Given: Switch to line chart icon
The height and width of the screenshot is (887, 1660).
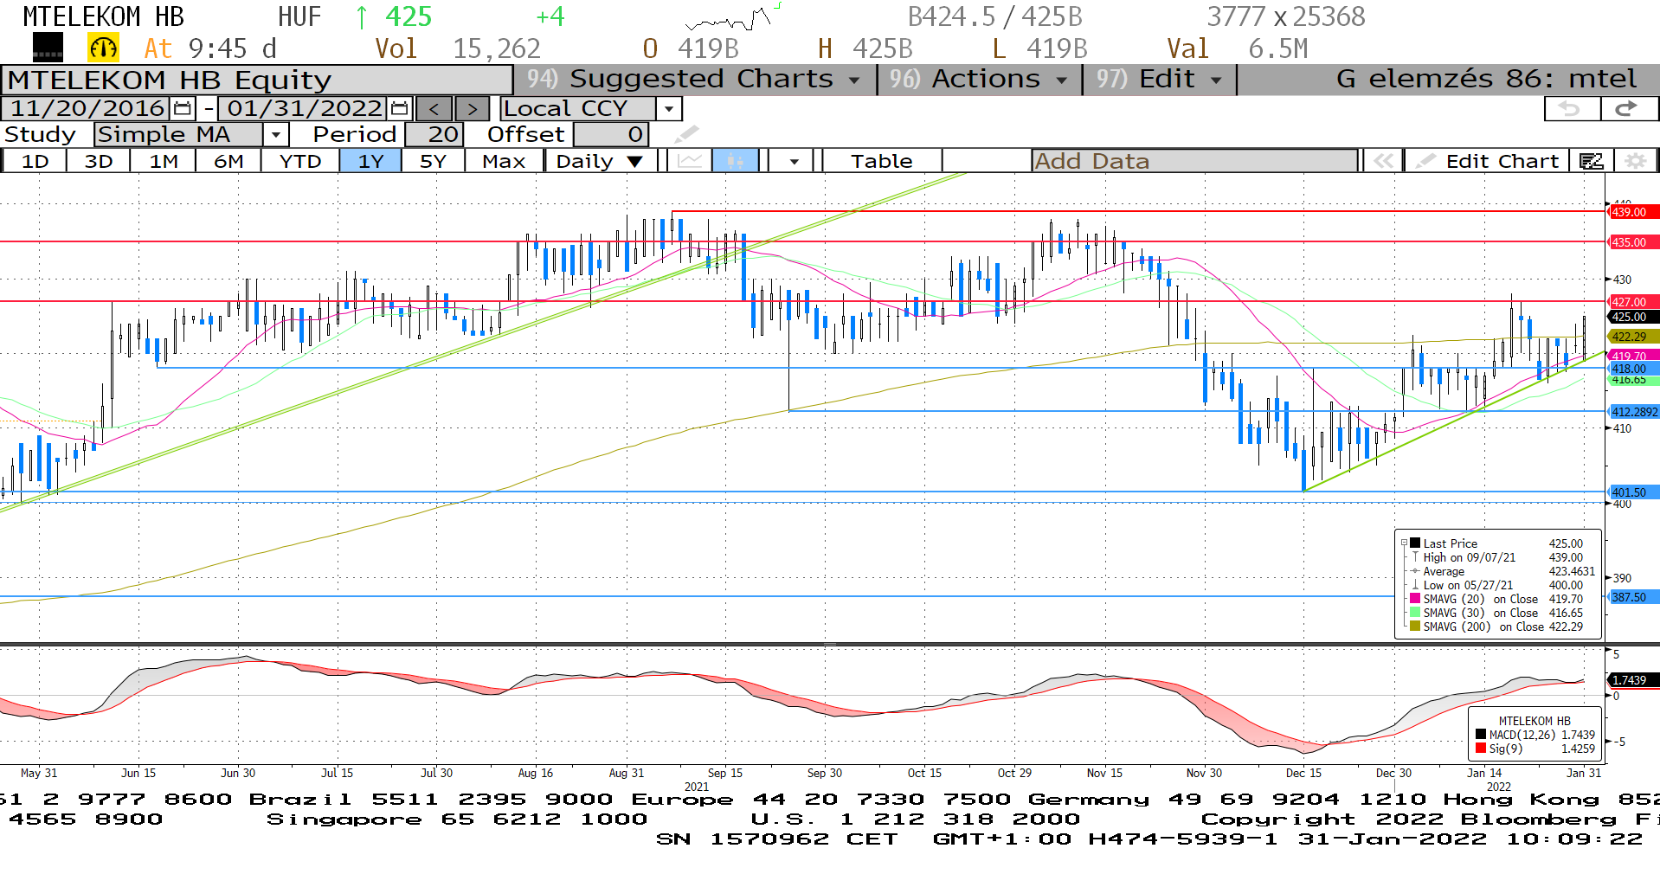Looking at the screenshot, I should (690, 161).
